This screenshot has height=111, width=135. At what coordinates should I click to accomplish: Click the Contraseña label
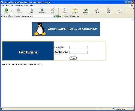click(x=61, y=52)
